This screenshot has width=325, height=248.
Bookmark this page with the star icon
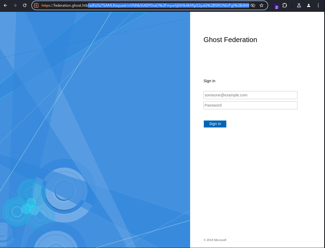[x=261, y=5]
